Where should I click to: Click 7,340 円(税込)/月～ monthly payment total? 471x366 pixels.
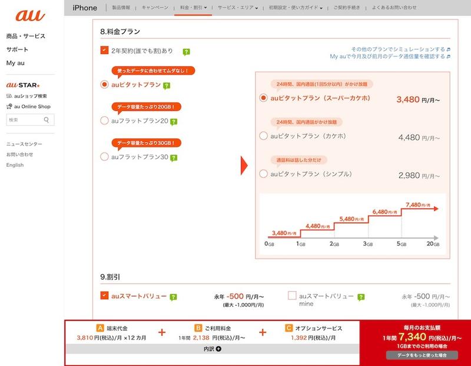point(422,337)
